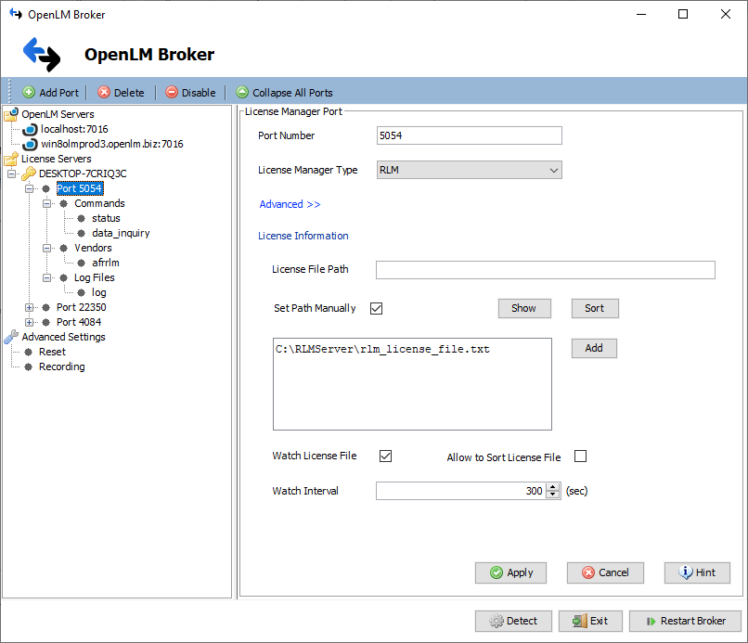Select the afrrlm vendor item
This screenshot has height=643, width=748.
pos(105,263)
